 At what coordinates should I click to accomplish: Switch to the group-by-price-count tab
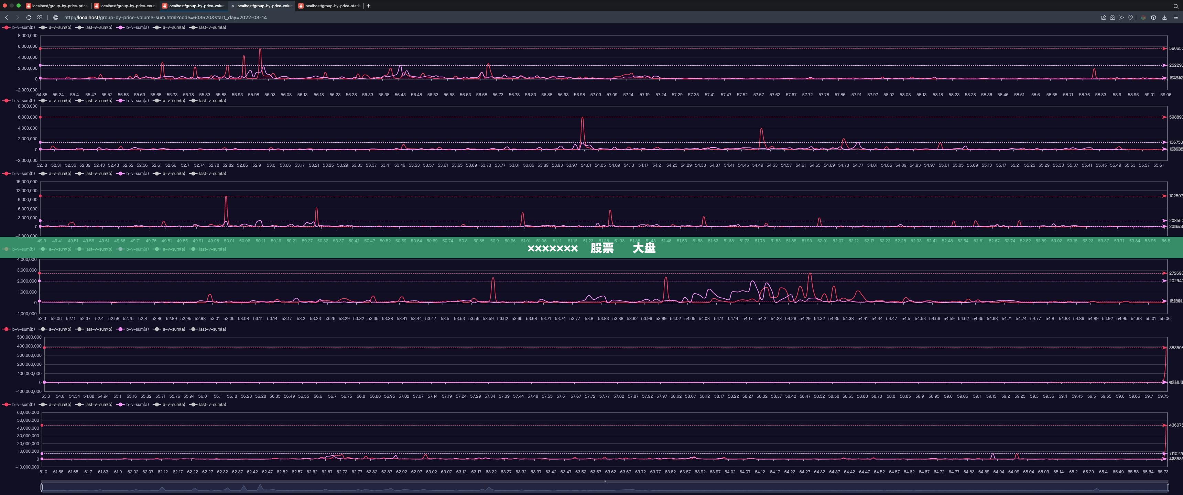[x=126, y=6]
